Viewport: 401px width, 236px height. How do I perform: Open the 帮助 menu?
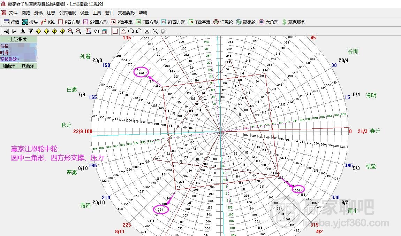click(143, 13)
